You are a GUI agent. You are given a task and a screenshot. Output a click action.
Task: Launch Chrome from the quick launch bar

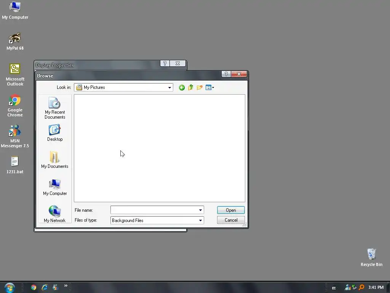coord(34,288)
